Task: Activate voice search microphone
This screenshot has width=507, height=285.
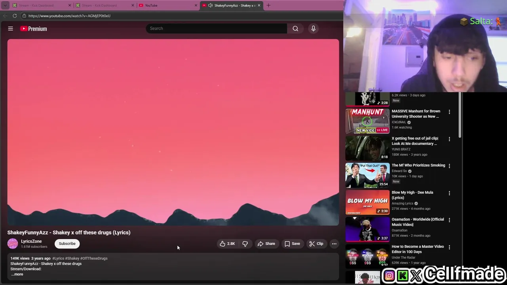Action: point(313,28)
